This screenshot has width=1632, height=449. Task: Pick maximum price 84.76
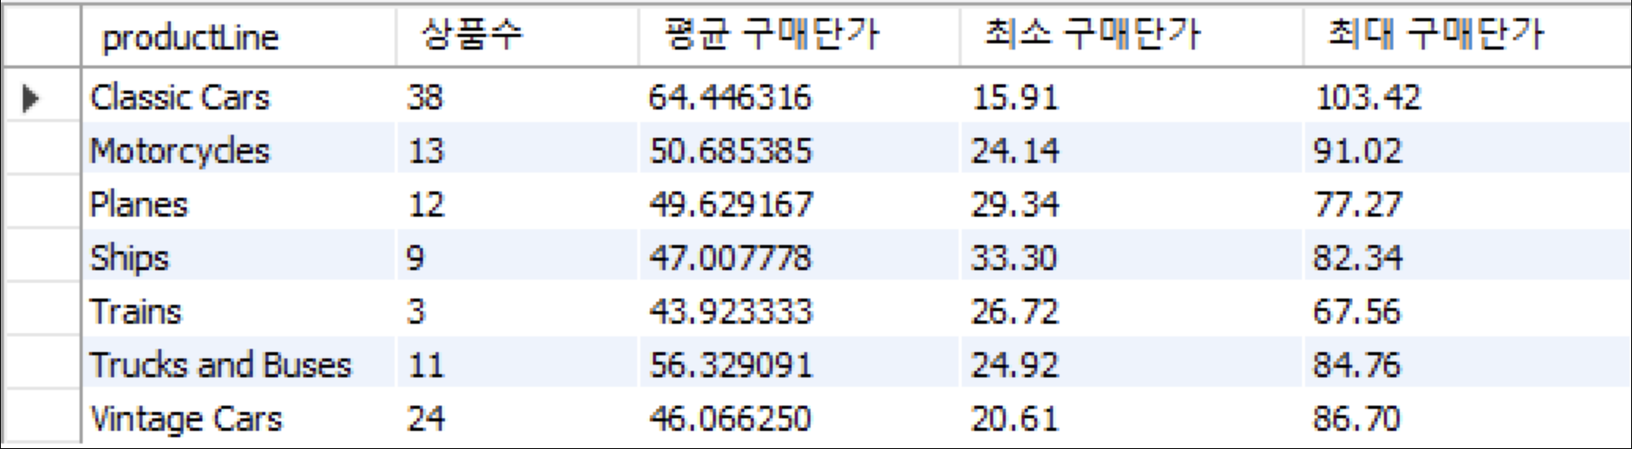[x=1467, y=364]
